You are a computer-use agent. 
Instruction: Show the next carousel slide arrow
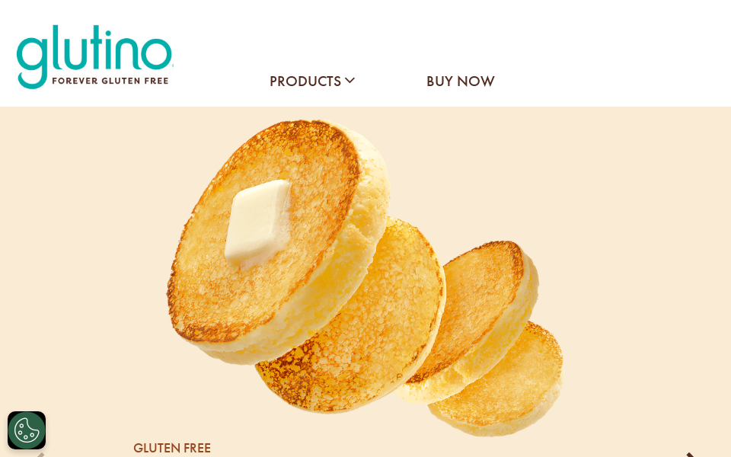tap(691, 455)
